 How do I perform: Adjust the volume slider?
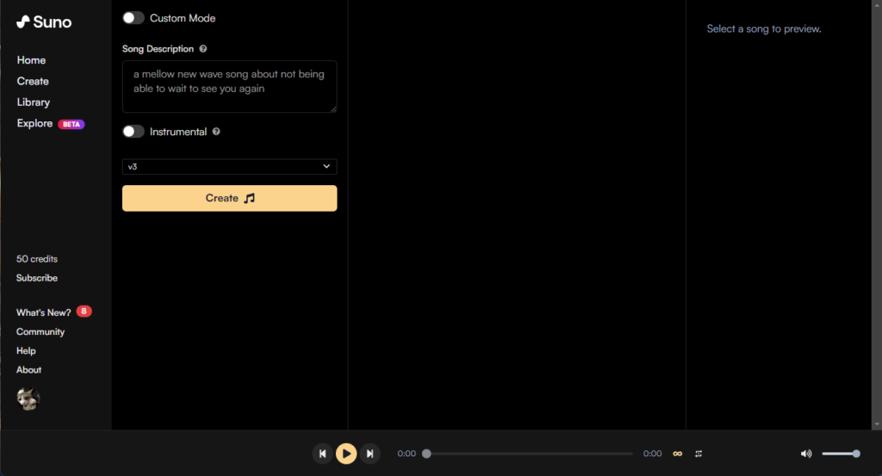point(841,454)
